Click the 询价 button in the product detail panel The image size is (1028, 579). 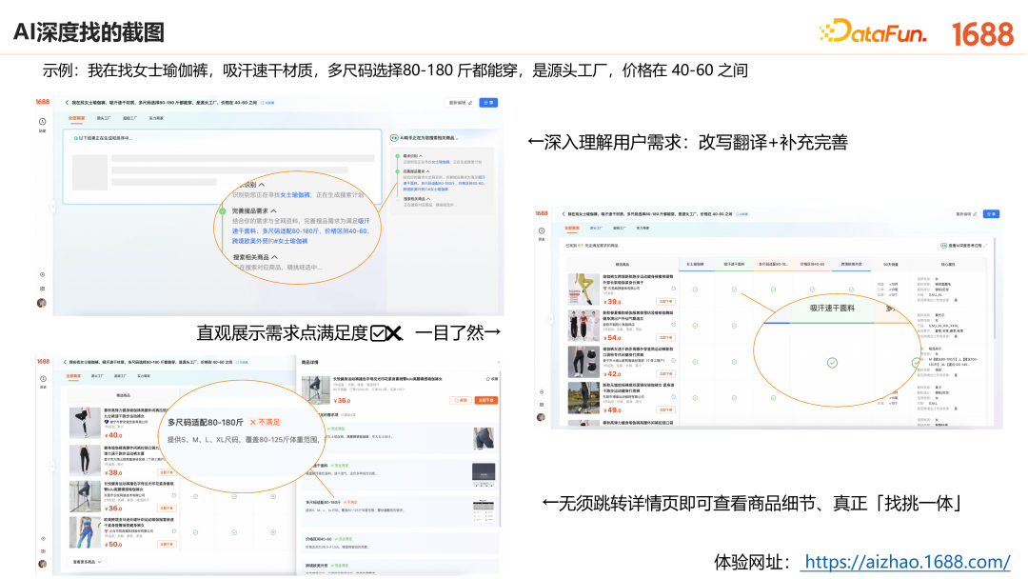click(460, 400)
